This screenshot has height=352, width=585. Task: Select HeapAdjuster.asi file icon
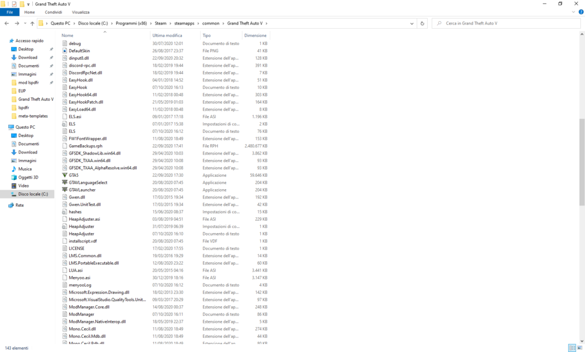pyautogui.click(x=64, y=220)
